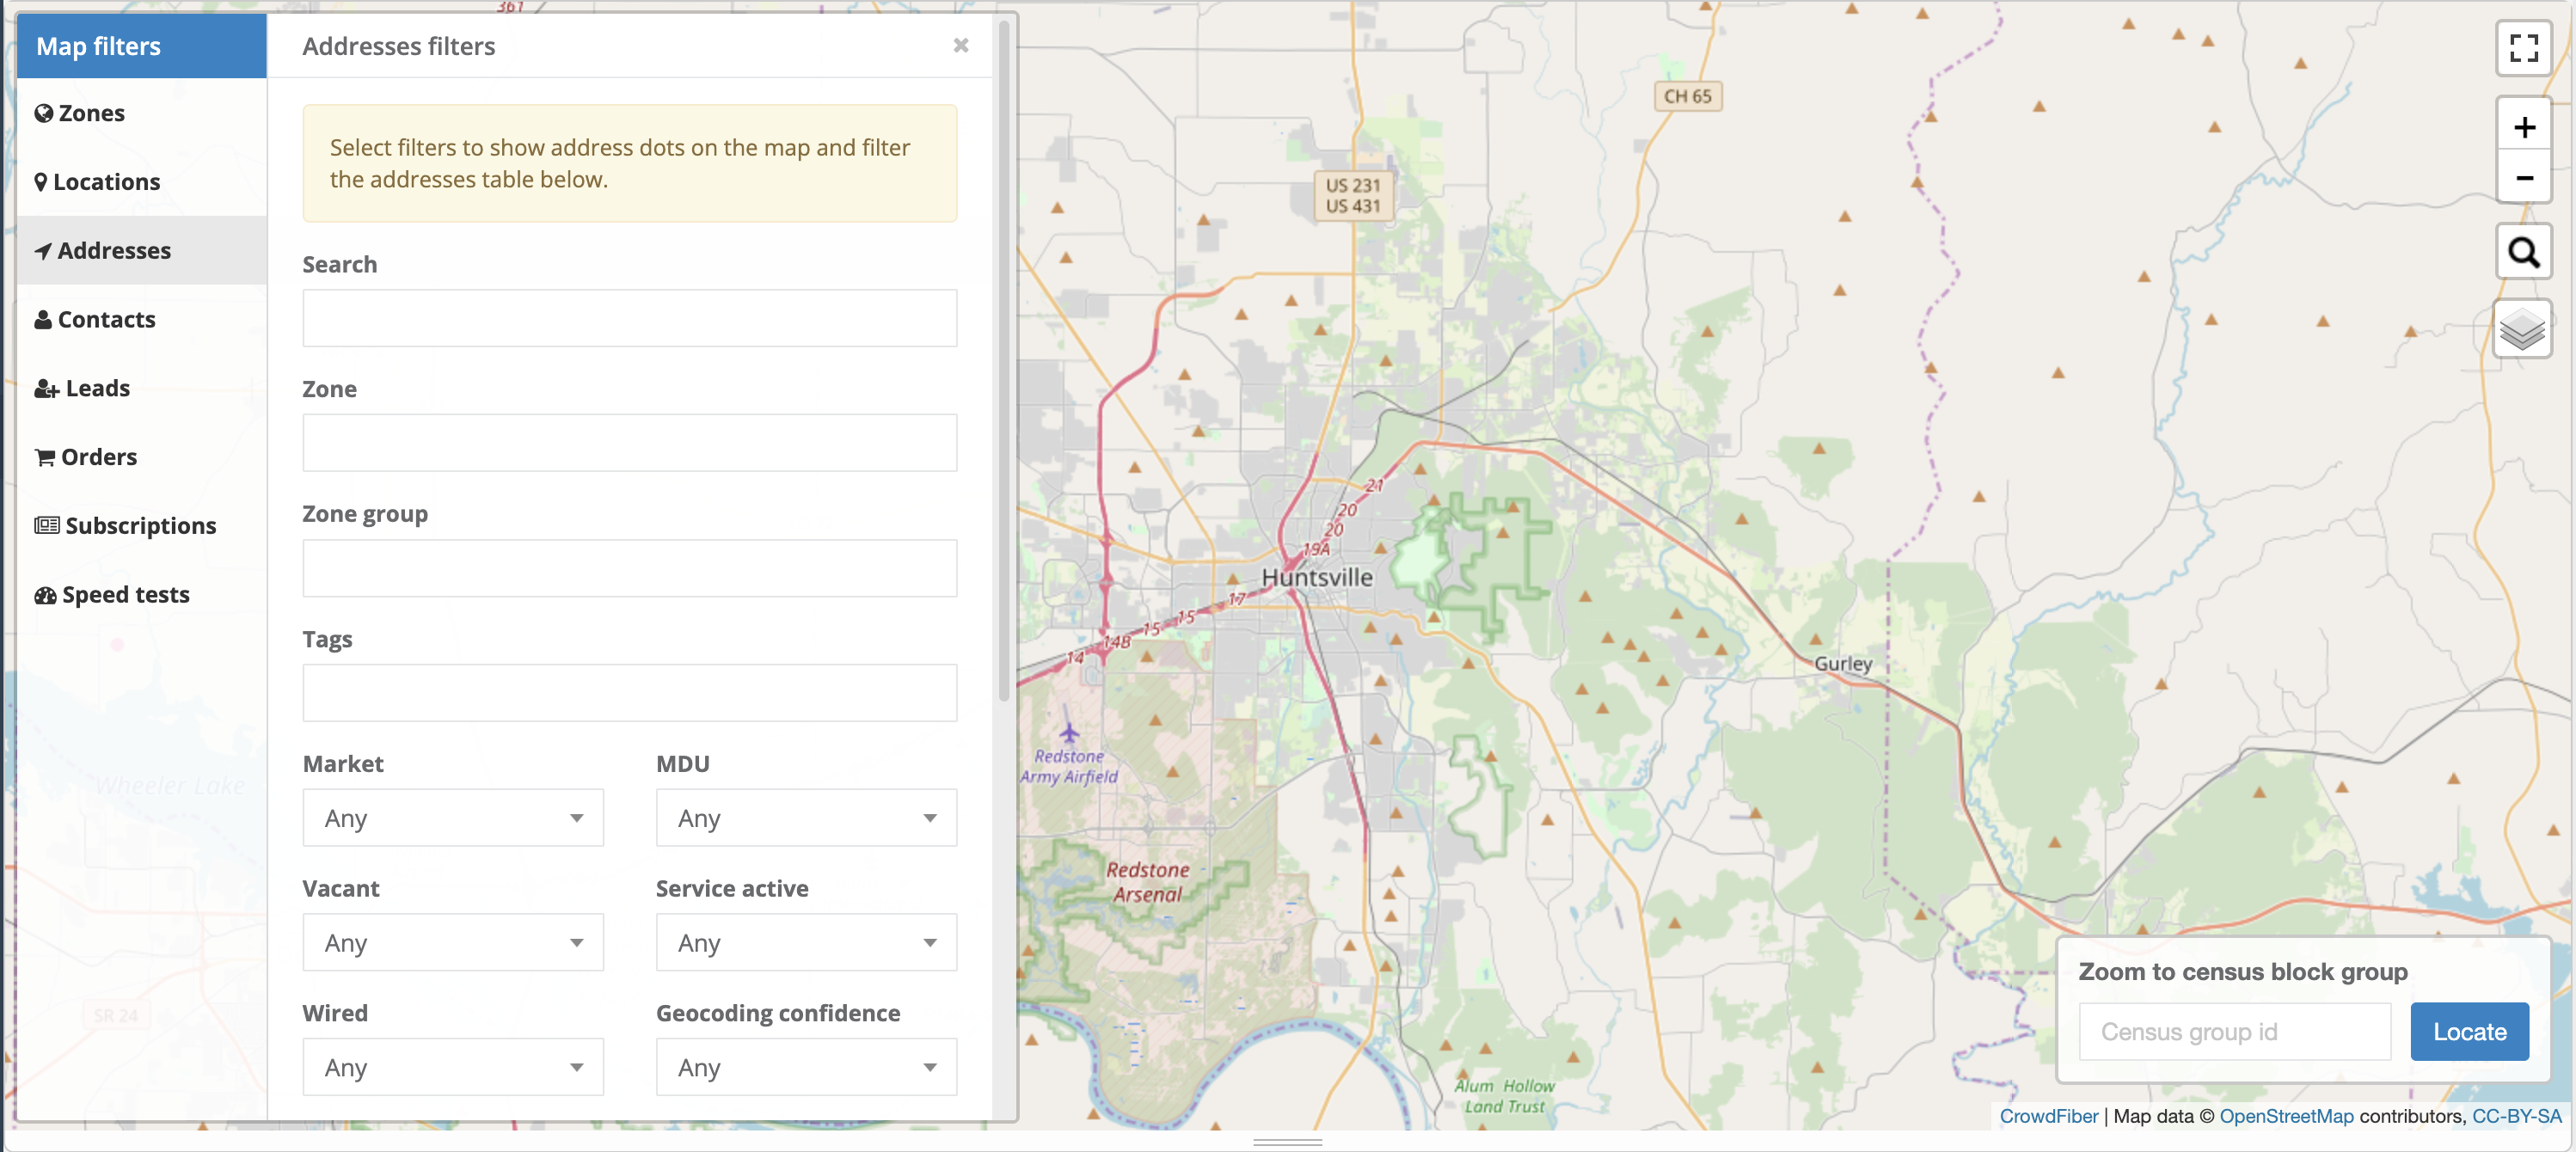Image resolution: width=2576 pixels, height=1152 pixels.
Task: Click the filters panel vertical scrollbar
Action: pyautogui.click(x=1004, y=360)
